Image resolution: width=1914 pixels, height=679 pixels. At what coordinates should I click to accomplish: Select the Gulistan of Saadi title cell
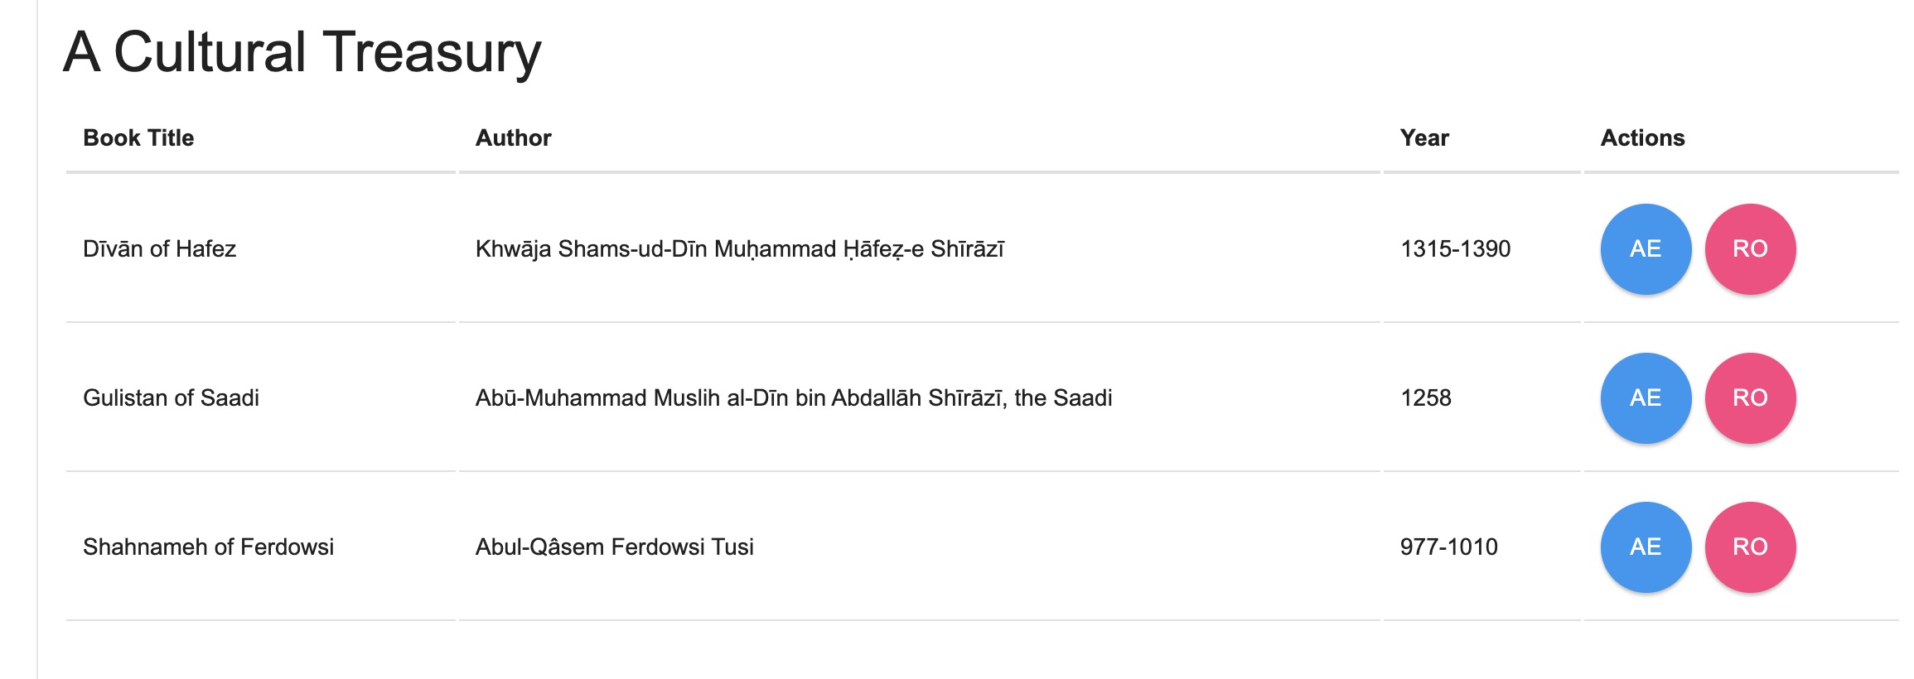coord(261,397)
